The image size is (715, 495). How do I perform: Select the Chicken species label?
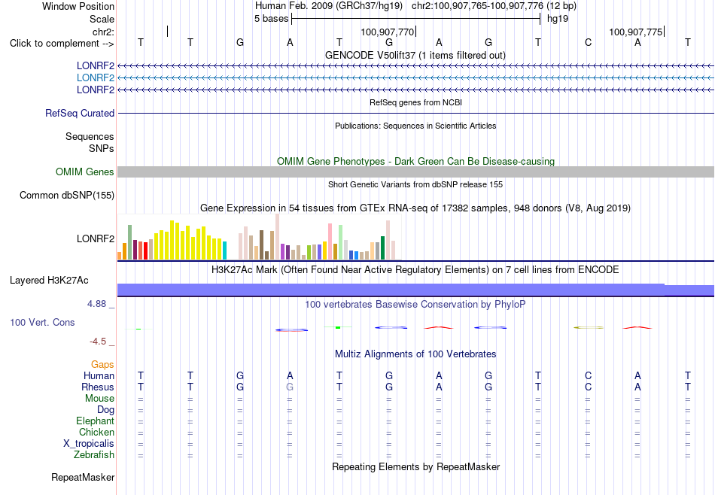[x=96, y=432]
